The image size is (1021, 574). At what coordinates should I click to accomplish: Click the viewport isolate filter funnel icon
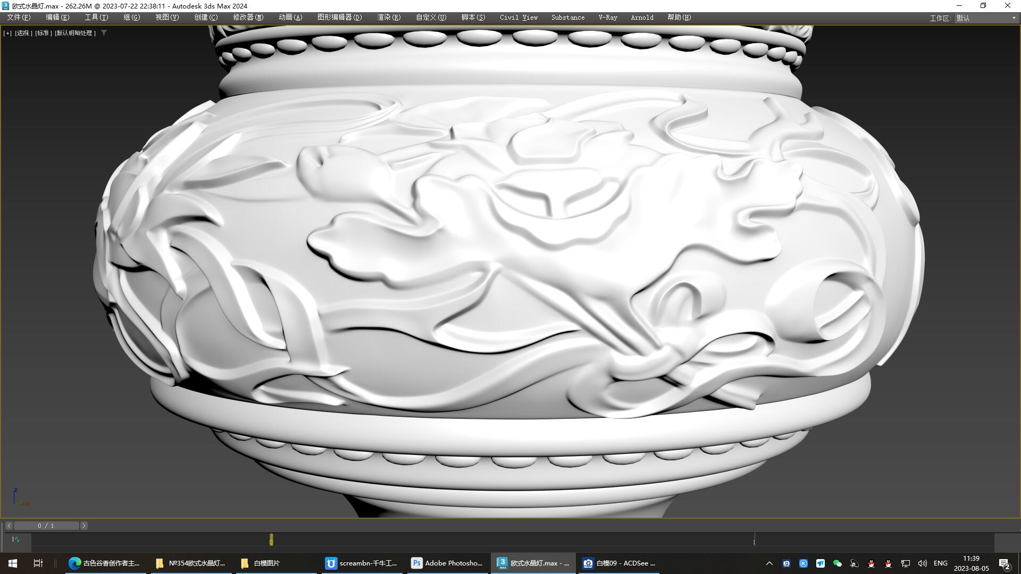tap(104, 32)
